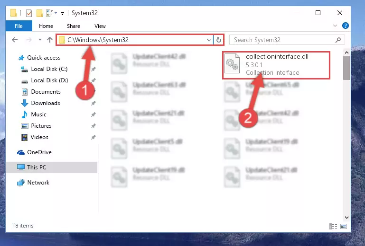Viewport: 365px width, 246px height.
Task: Go forward using the Forward arrow
Action: click(29, 40)
